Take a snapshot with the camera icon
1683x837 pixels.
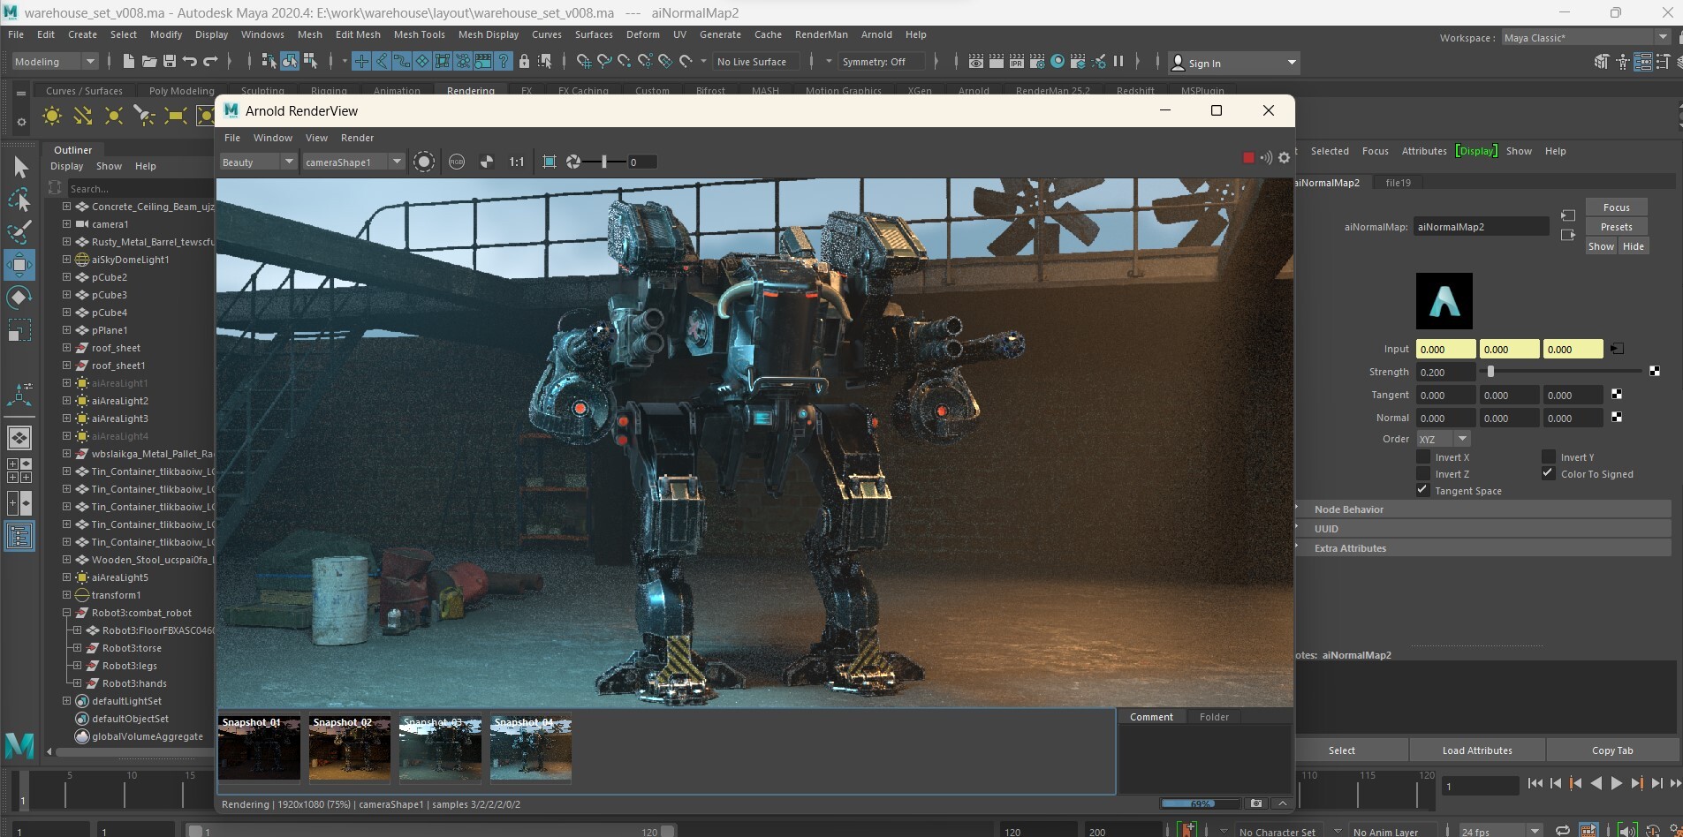[1256, 803]
